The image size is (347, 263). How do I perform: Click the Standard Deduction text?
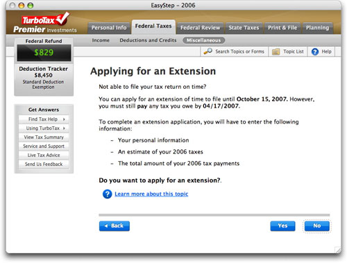pyautogui.click(x=43, y=82)
